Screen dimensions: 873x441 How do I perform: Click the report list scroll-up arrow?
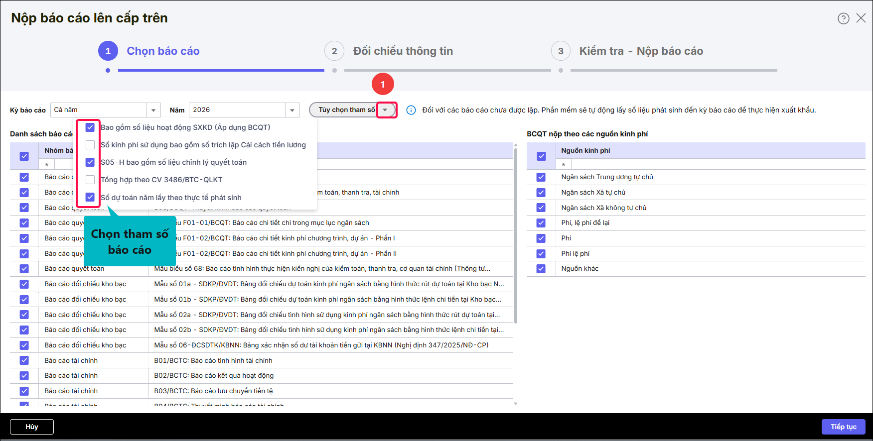[x=515, y=145]
